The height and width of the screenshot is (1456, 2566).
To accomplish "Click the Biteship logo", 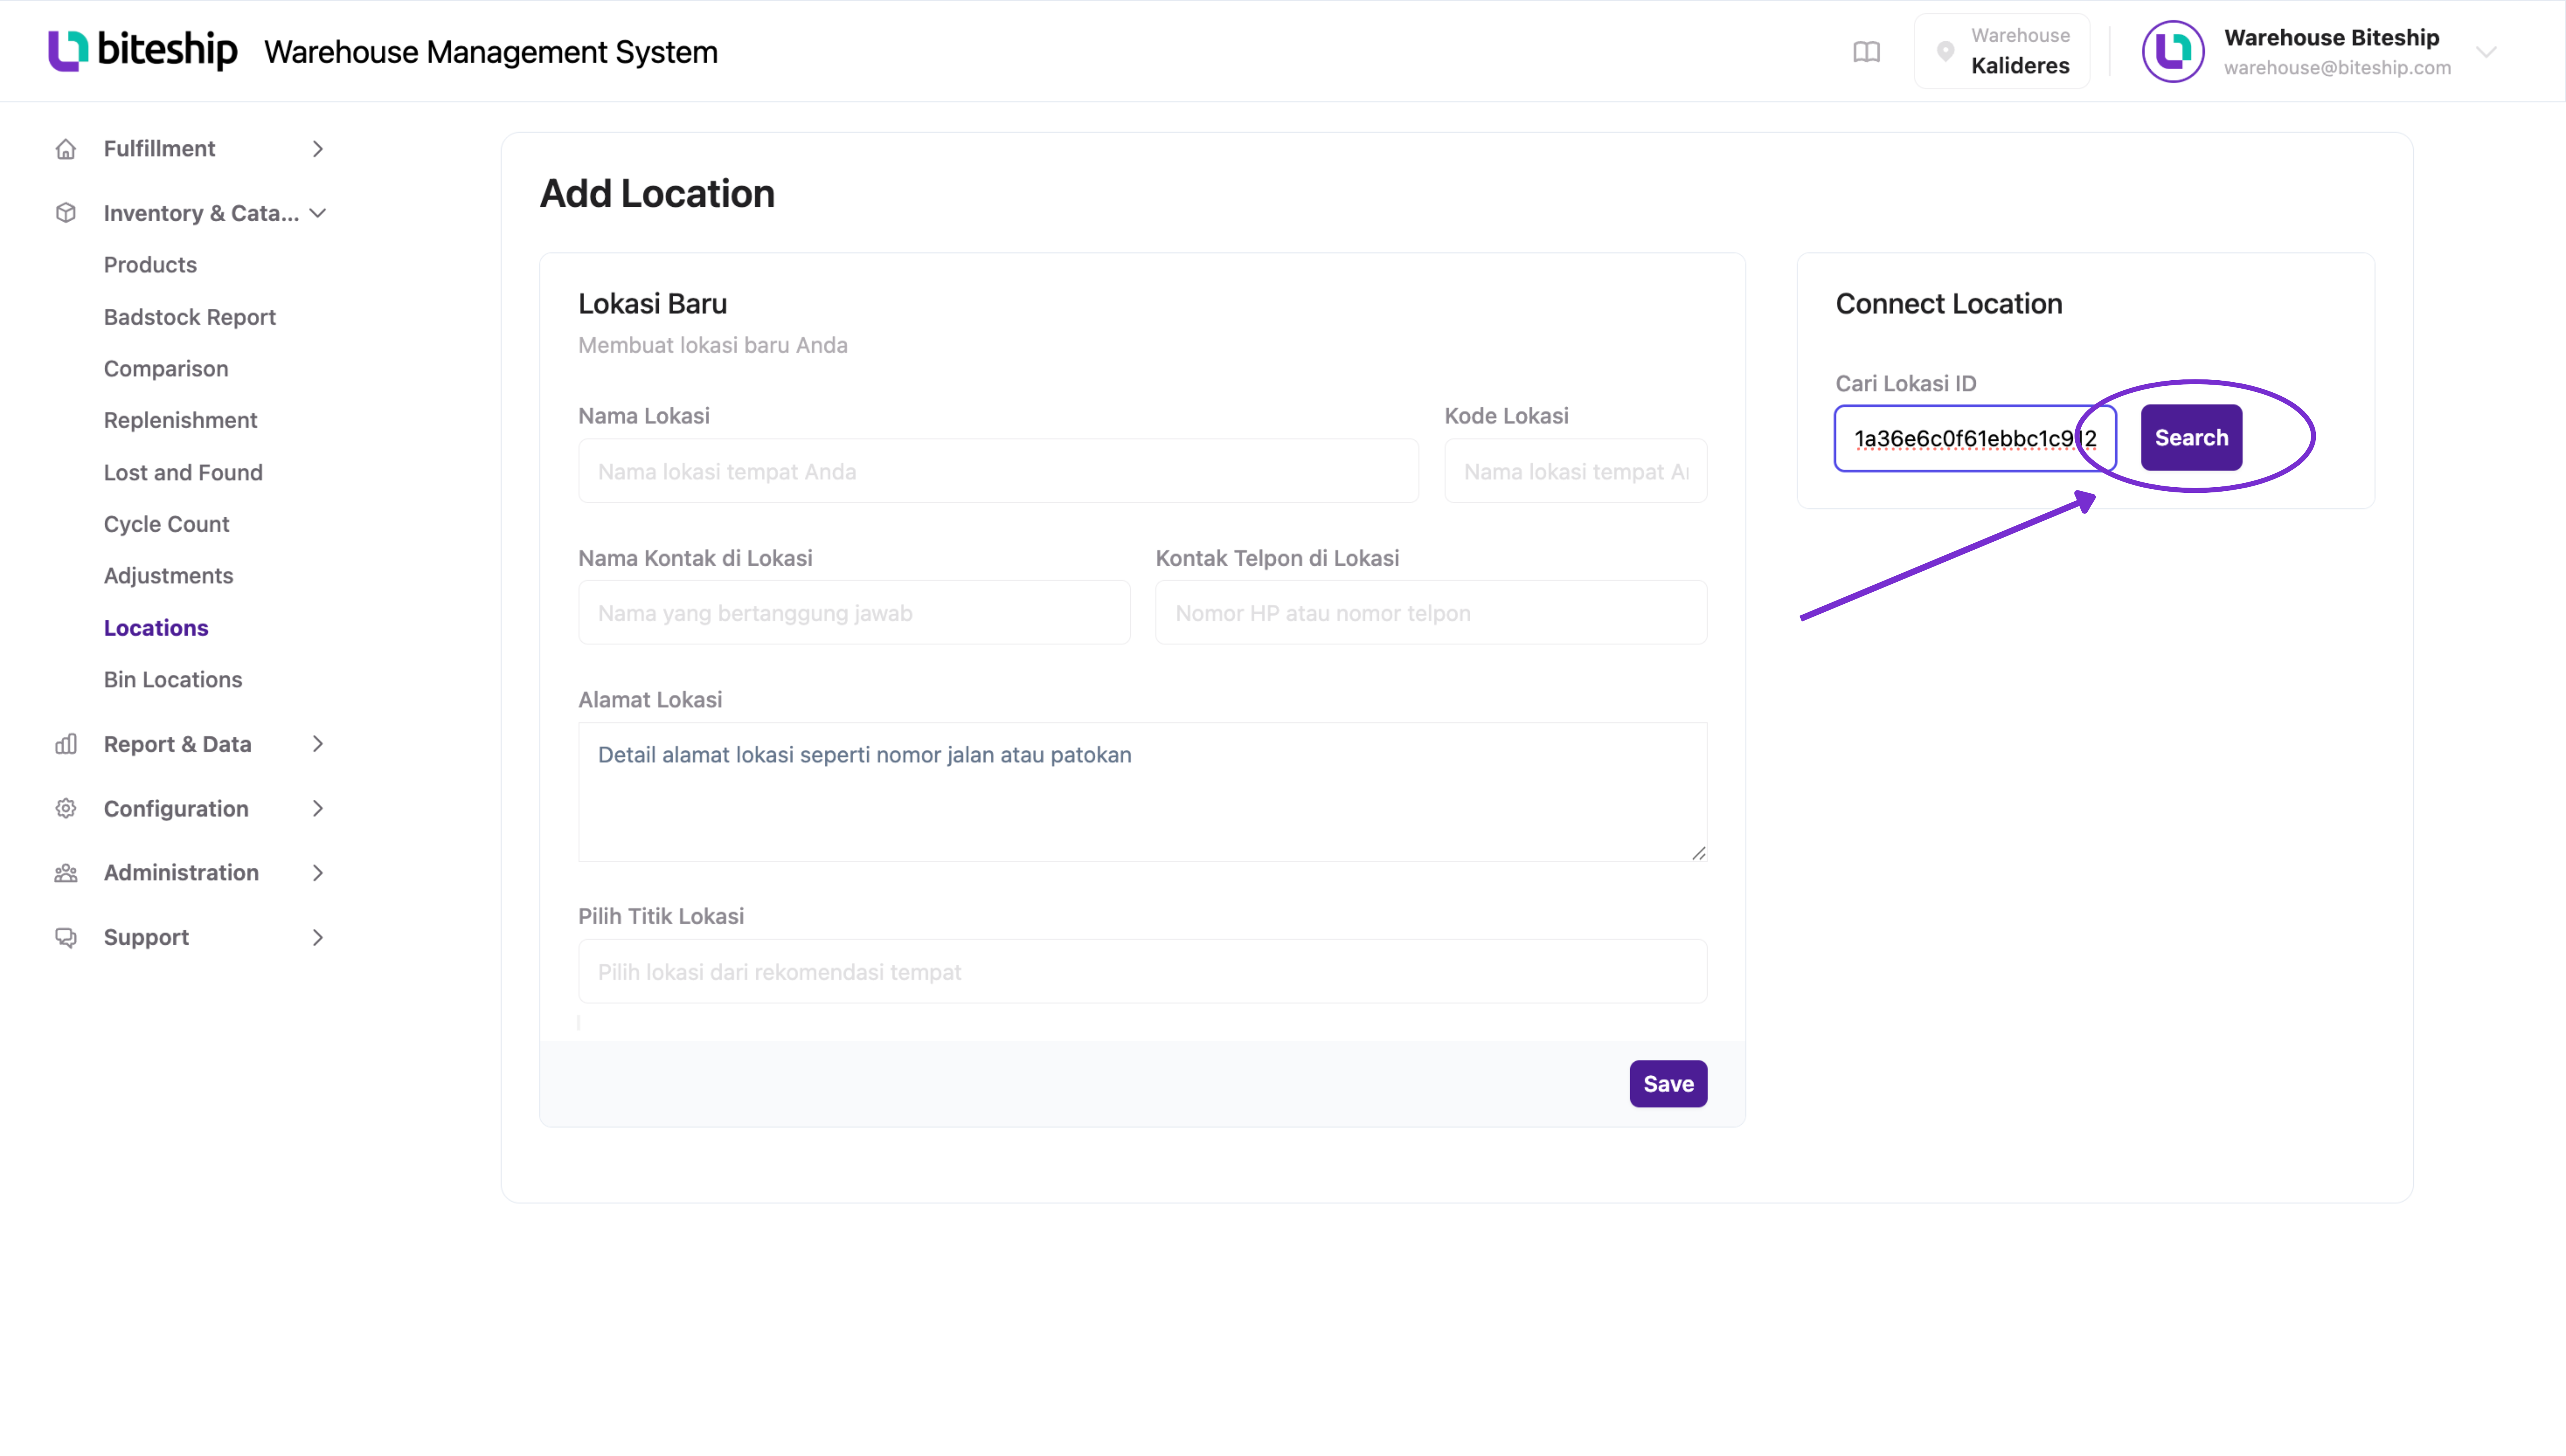I will 143,51.
